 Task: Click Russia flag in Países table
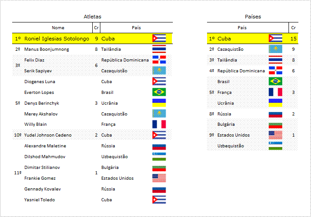coord(275,115)
